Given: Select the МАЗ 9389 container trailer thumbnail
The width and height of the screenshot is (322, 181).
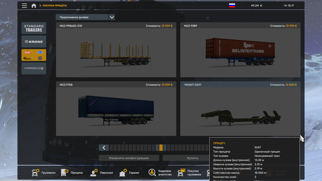Looking at the screenshot, I should click(240, 53).
